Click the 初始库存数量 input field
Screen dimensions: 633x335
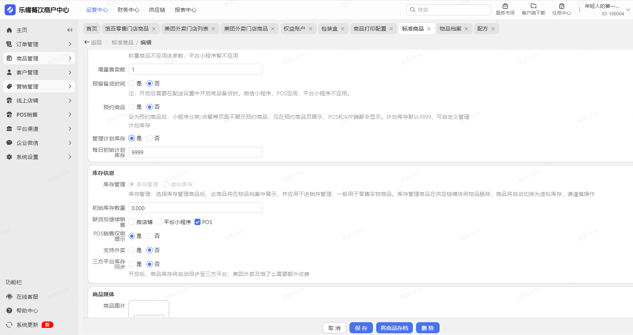(x=196, y=208)
